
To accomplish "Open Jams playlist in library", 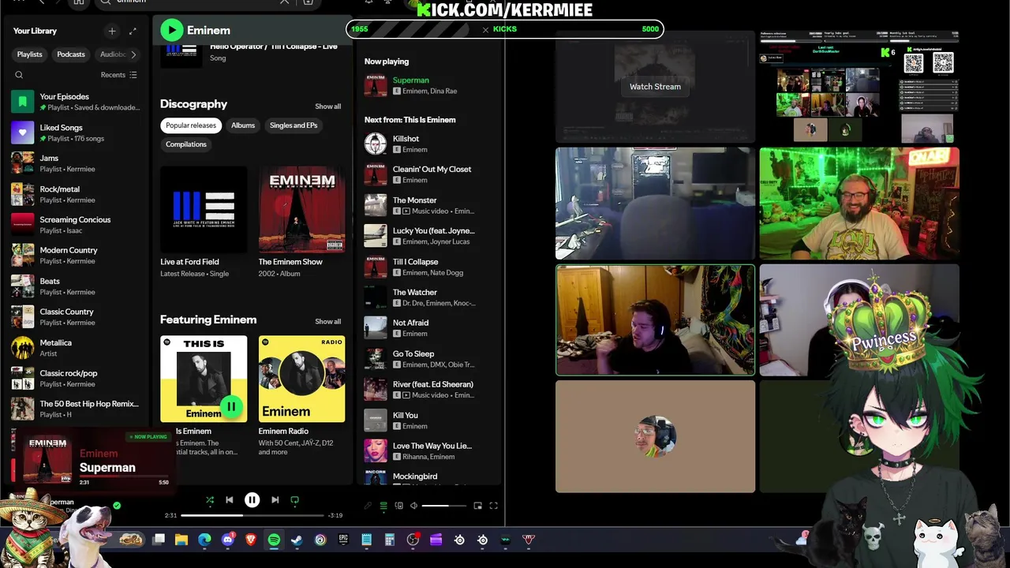I will click(x=77, y=163).
